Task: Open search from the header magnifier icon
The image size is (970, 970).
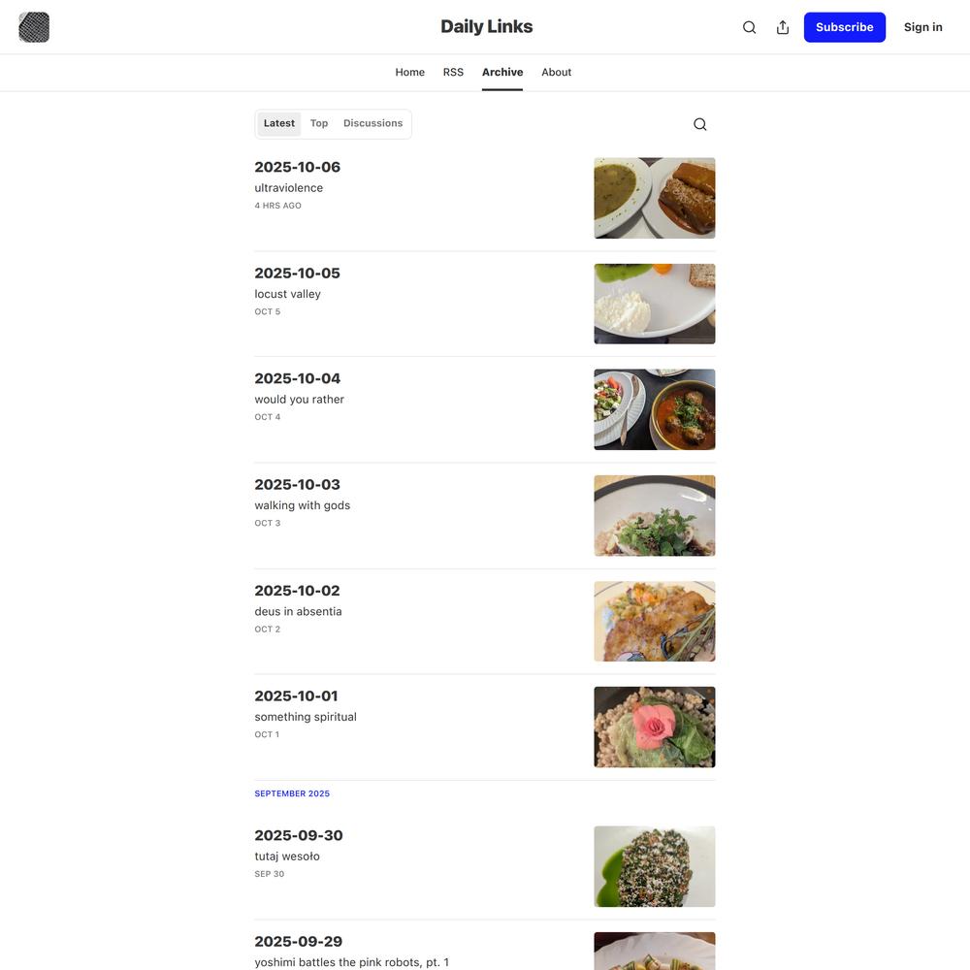Action: (x=749, y=27)
